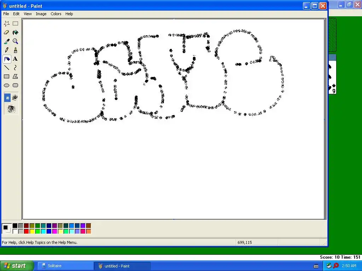Click the status bar resize grip

pos(325,243)
